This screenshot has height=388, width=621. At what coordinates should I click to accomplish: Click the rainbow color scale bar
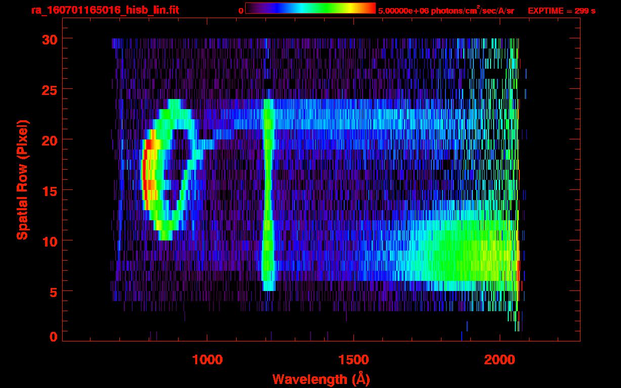(310, 8)
